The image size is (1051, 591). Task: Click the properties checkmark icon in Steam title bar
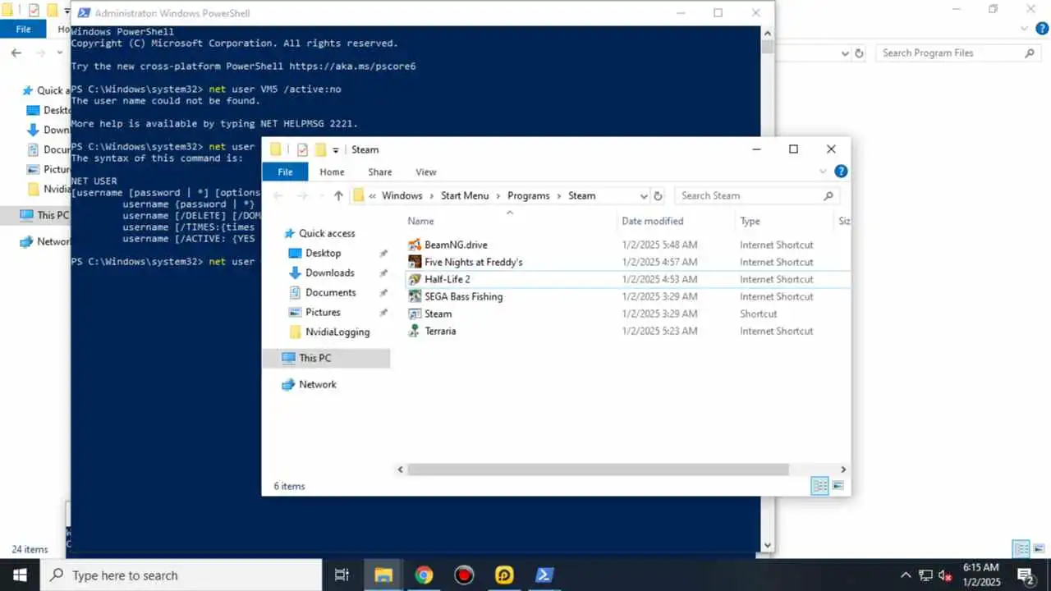point(302,149)
